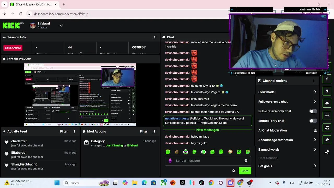Open the layout panel sidebar icon
The width and height of the screenshot is (334, 188).
coord(327,128)
